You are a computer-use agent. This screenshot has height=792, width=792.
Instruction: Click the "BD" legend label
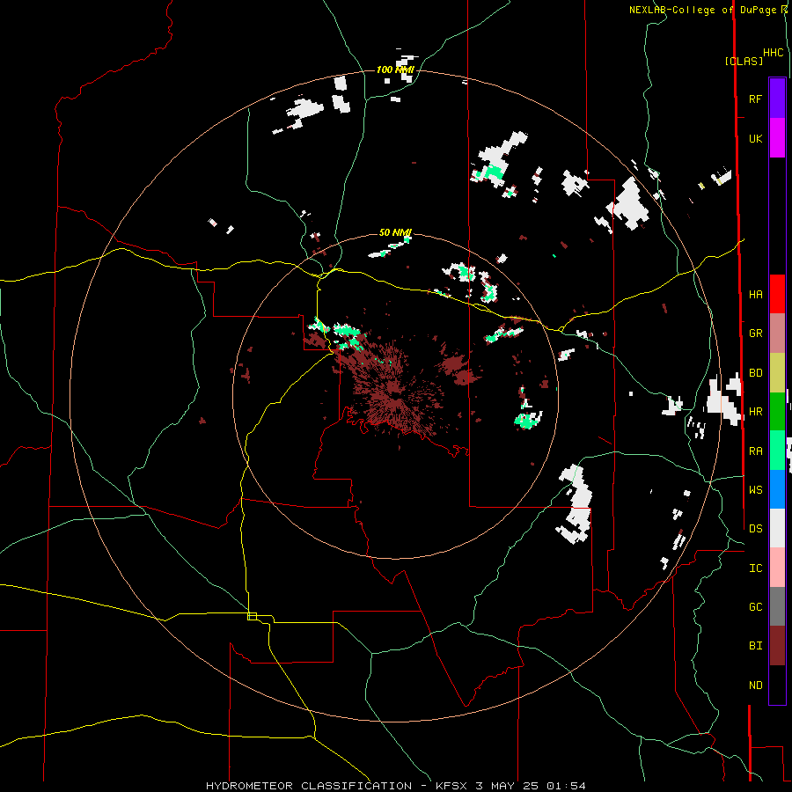pyautogui.click(x=756, y=373)
